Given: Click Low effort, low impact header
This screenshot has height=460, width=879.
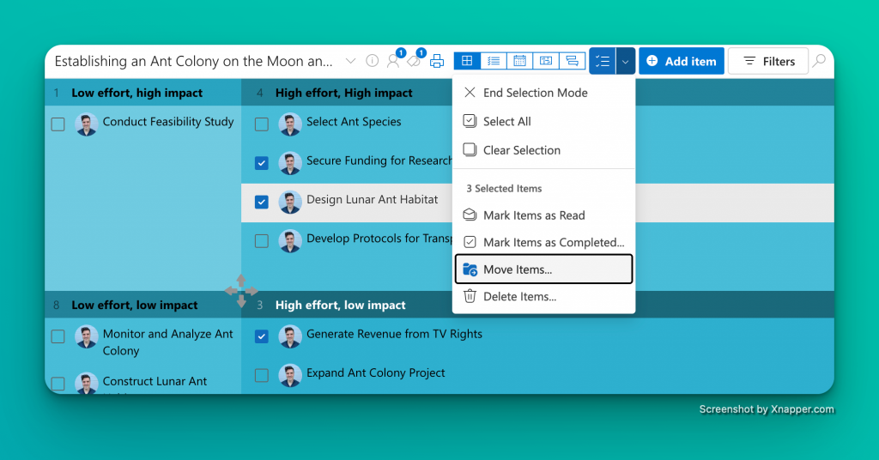Looking at the screenshot, I should [135, 306].
